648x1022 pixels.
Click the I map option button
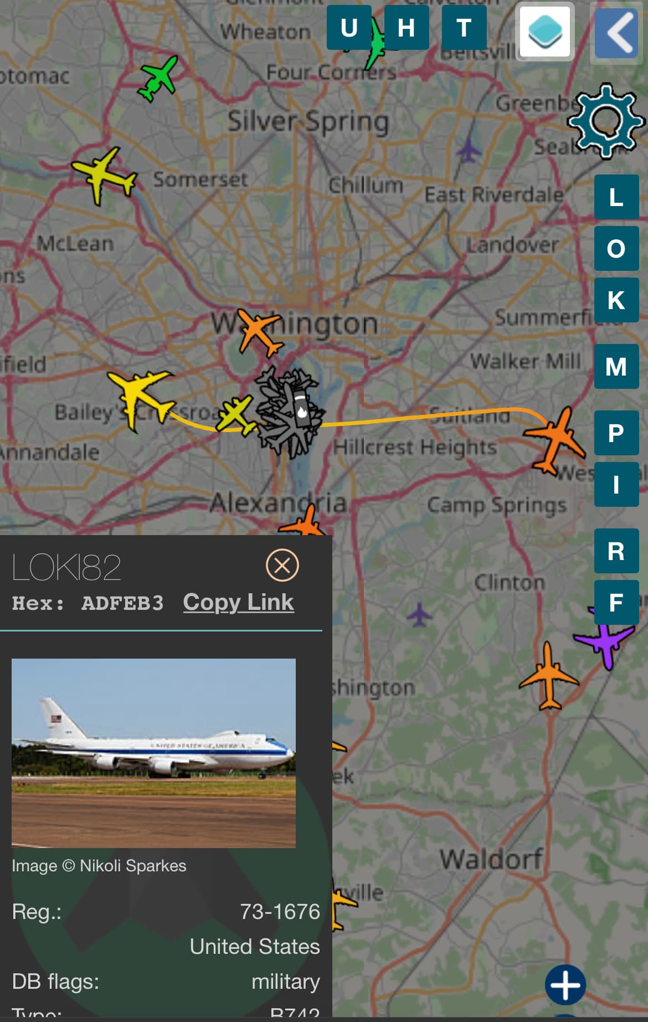pyautogui.click(x=616, y=485)
